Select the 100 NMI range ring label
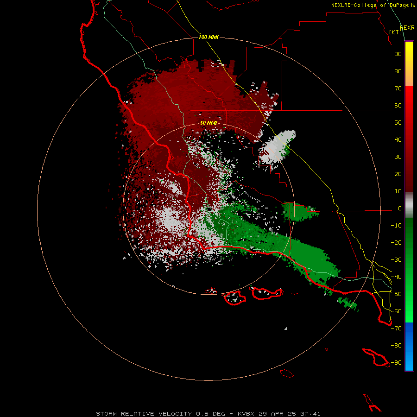 [x=208, y=37]
